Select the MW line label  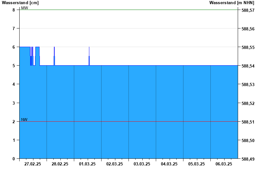point(25,8)
